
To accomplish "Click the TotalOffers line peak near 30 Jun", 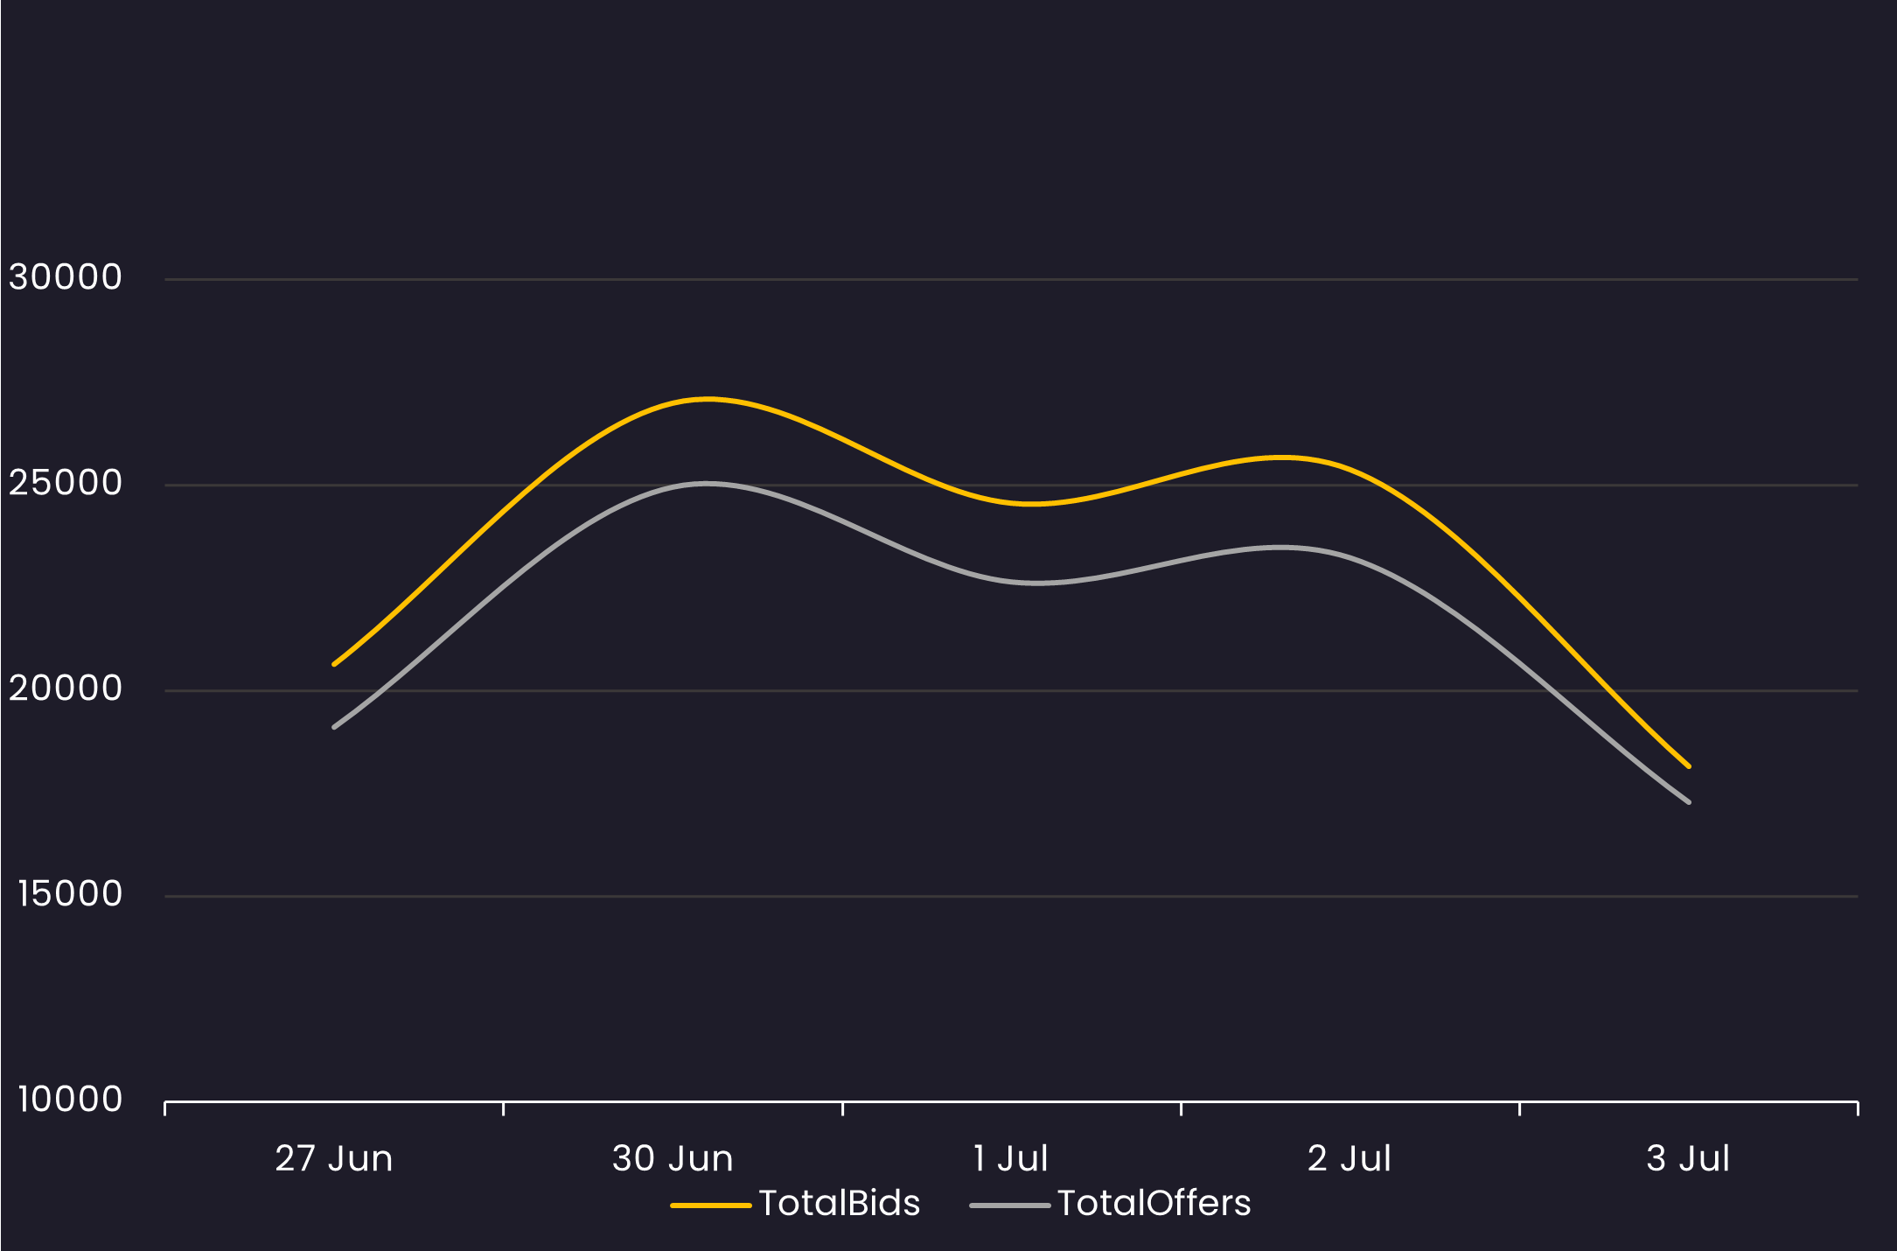I will point(705,483).
